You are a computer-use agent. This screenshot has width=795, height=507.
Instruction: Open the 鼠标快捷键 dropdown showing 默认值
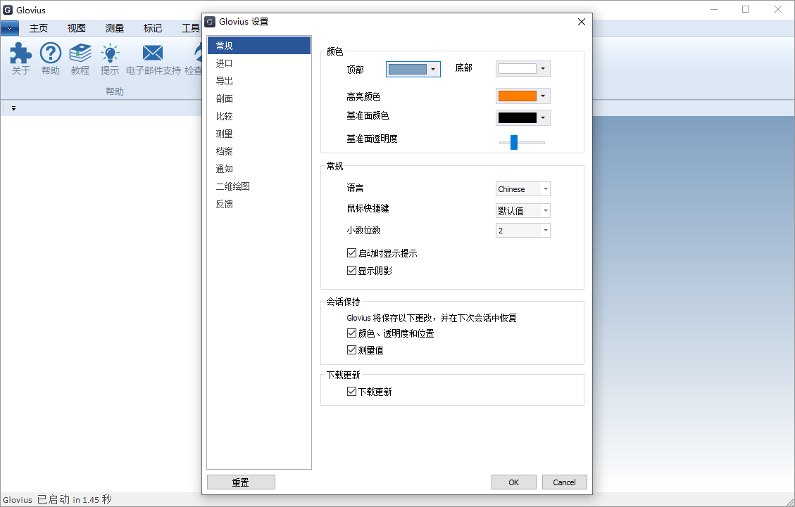(522, 211)
